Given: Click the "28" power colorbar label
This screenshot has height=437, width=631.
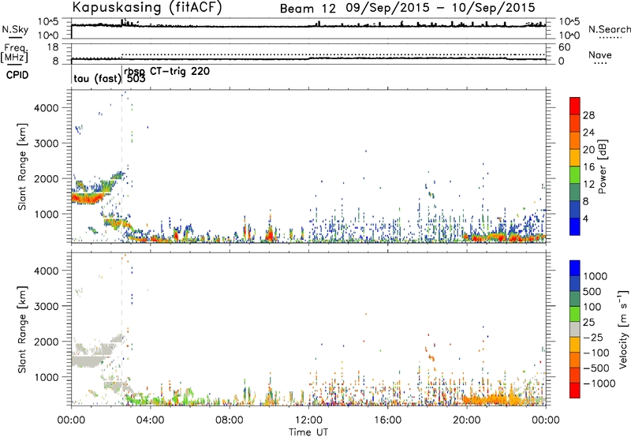Looking at the screenshot, I should click(588, 115).
